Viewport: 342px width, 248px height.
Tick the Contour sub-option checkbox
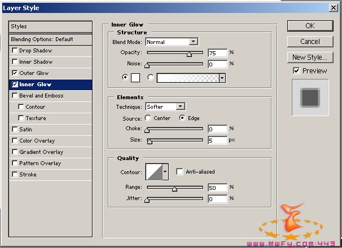click(21, 107)
